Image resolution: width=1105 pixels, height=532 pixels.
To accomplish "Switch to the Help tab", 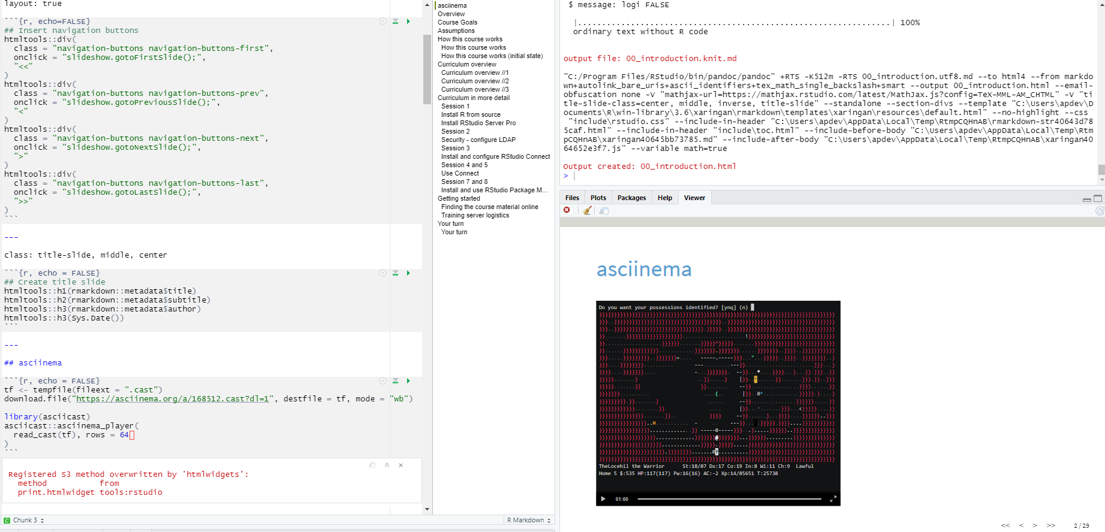I will [665, 198].
